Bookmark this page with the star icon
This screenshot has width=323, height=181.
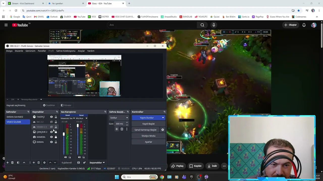click(299, 11)
